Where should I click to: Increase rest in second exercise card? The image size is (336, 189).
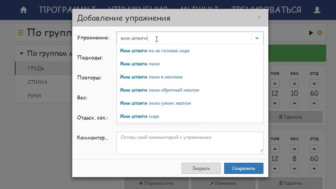coord(314,149)
